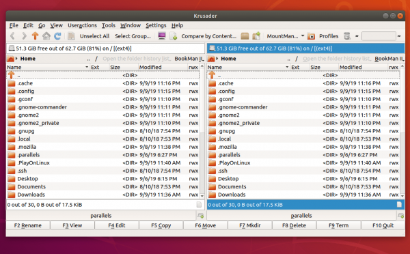
Task: Open left panel folder history list
Action: click(x=137, y=59)
